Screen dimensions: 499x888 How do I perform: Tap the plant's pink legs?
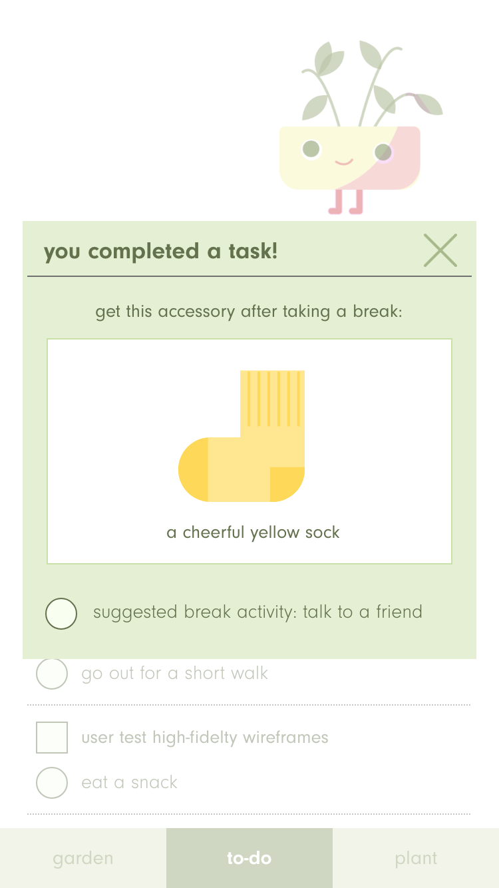coord(346,202)
